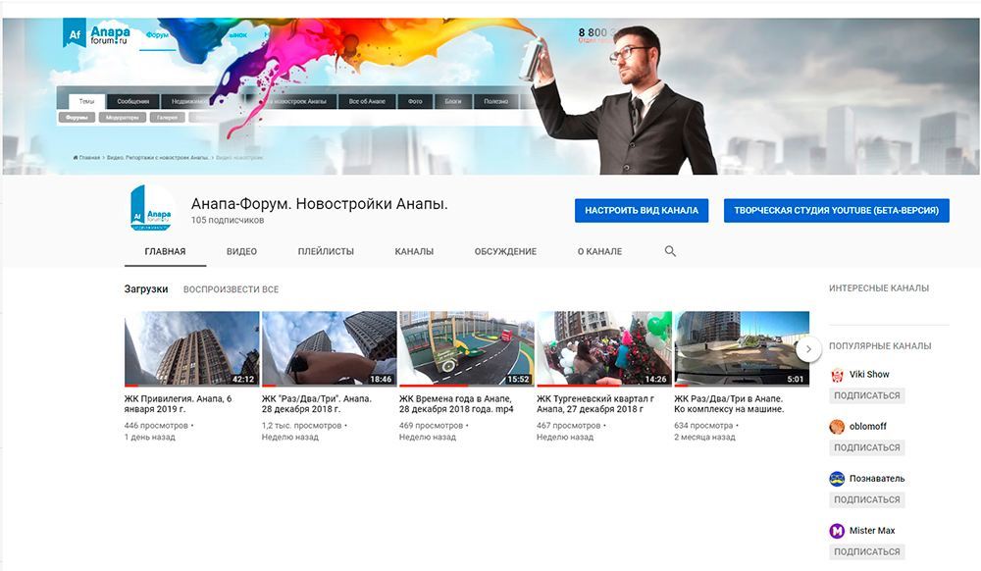
Task: Click ИНТЕРЕСНЫЕ КАНАЛЫ heading
Action: pos(879,288)
